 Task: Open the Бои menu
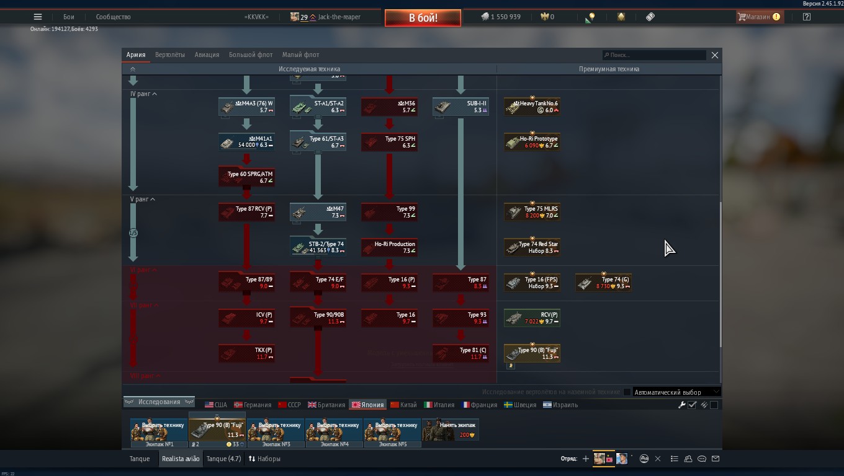pyautogui.click(x=68, y=17)
